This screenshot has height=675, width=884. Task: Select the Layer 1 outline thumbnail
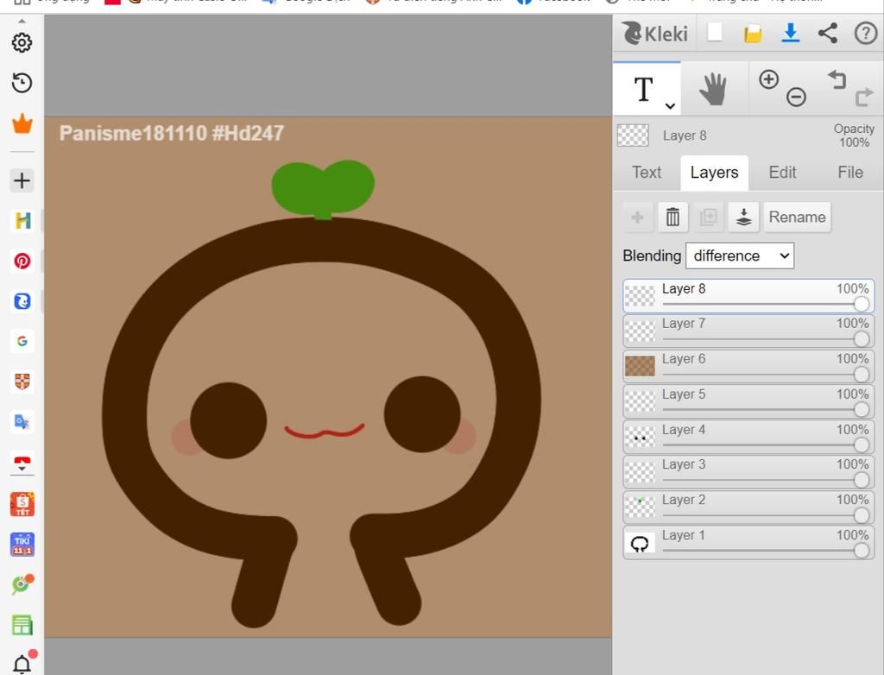pyautogui.click(x=640, y=543)
